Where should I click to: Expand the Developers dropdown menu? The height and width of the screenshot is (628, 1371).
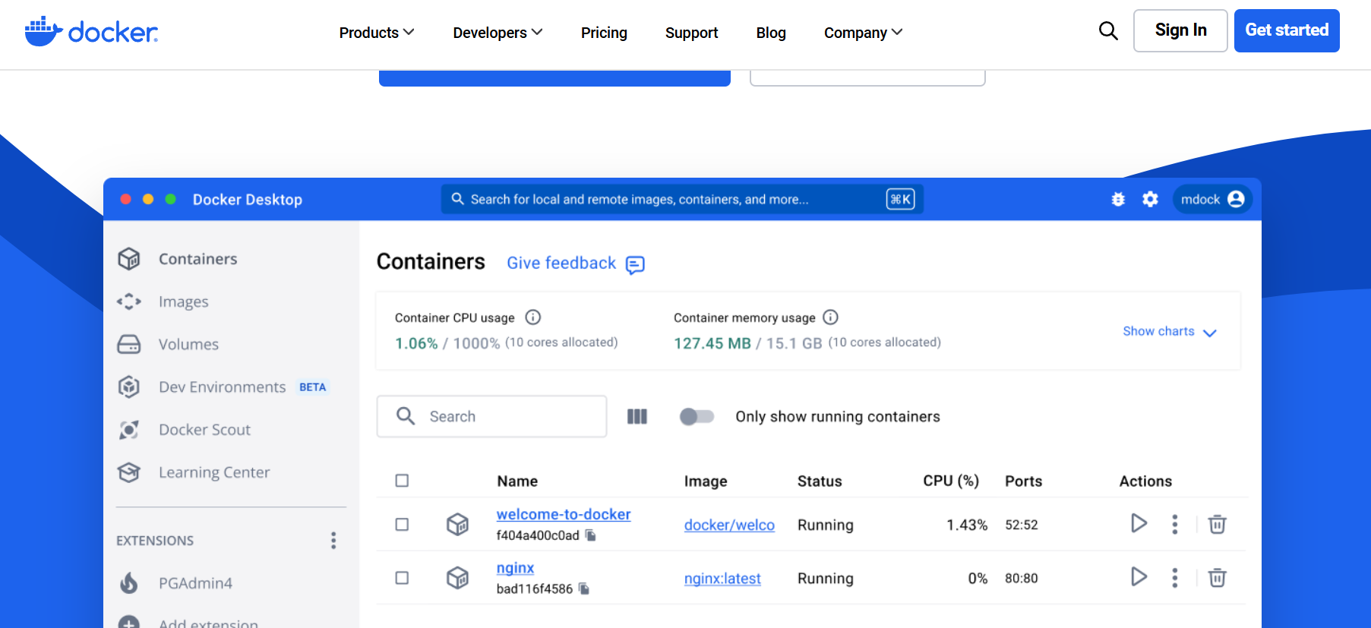(x=498, y=33)
